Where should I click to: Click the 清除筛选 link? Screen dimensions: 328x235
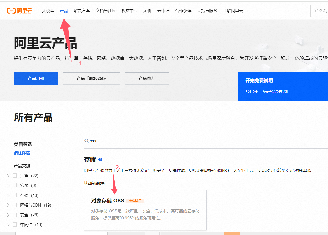[x=22, y=153]
